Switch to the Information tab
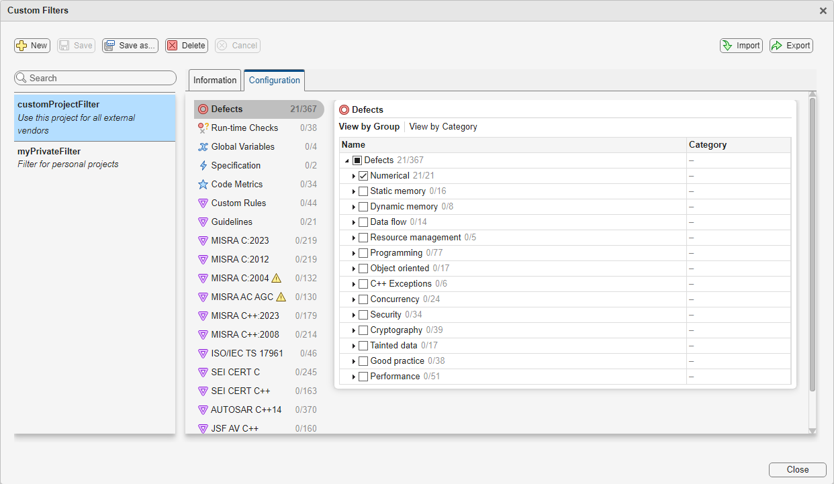The image size is (834, 484). tap(214, 80)
